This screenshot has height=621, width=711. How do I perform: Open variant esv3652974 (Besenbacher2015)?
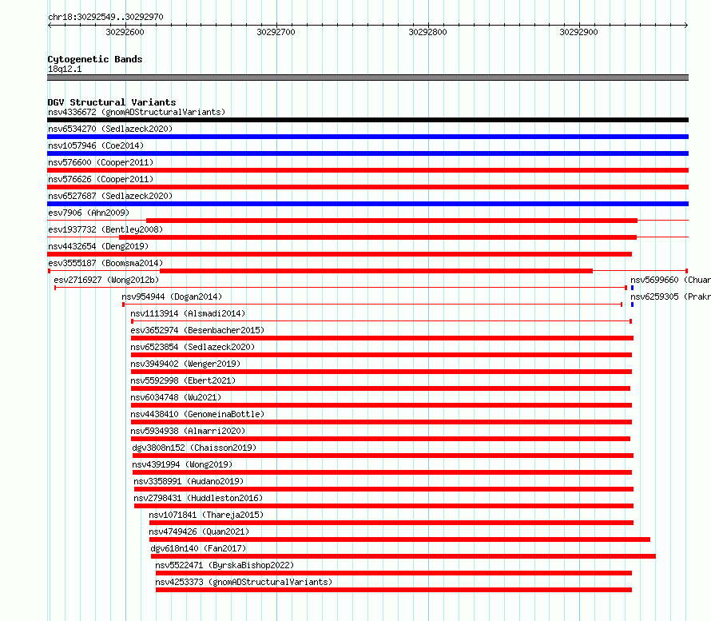197,330
